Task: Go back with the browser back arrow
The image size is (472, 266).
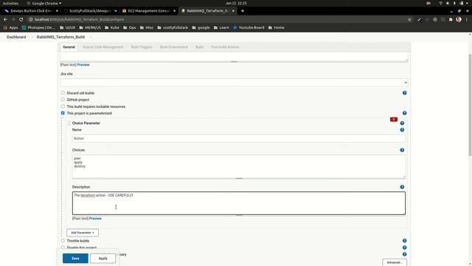Action: click(5, 19)
